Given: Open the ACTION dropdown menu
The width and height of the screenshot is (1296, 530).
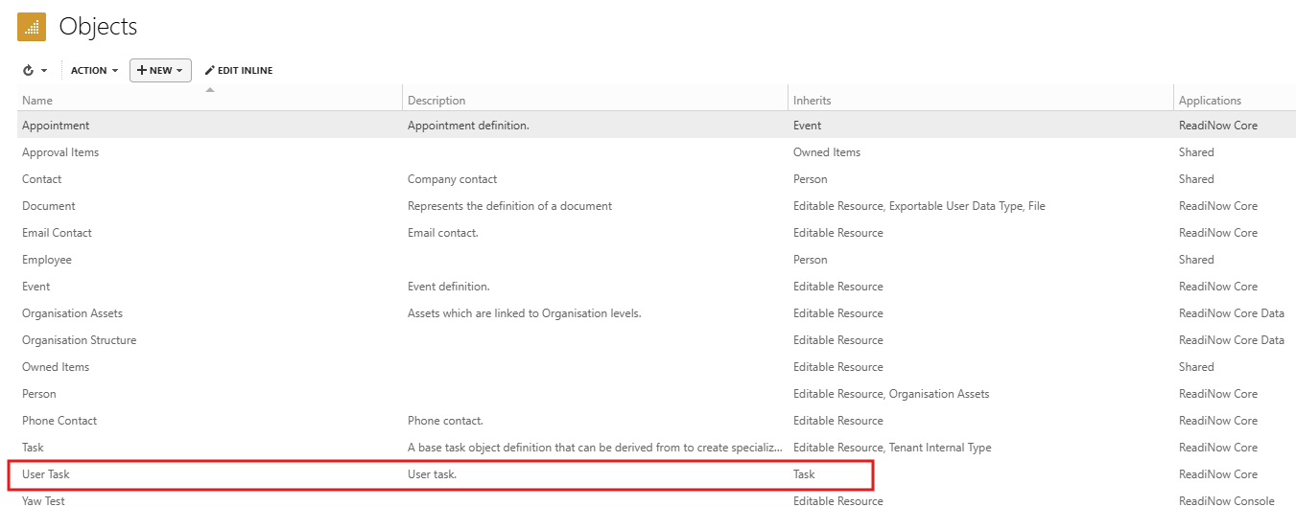Looking at the screenshot, I should (94, 71).
